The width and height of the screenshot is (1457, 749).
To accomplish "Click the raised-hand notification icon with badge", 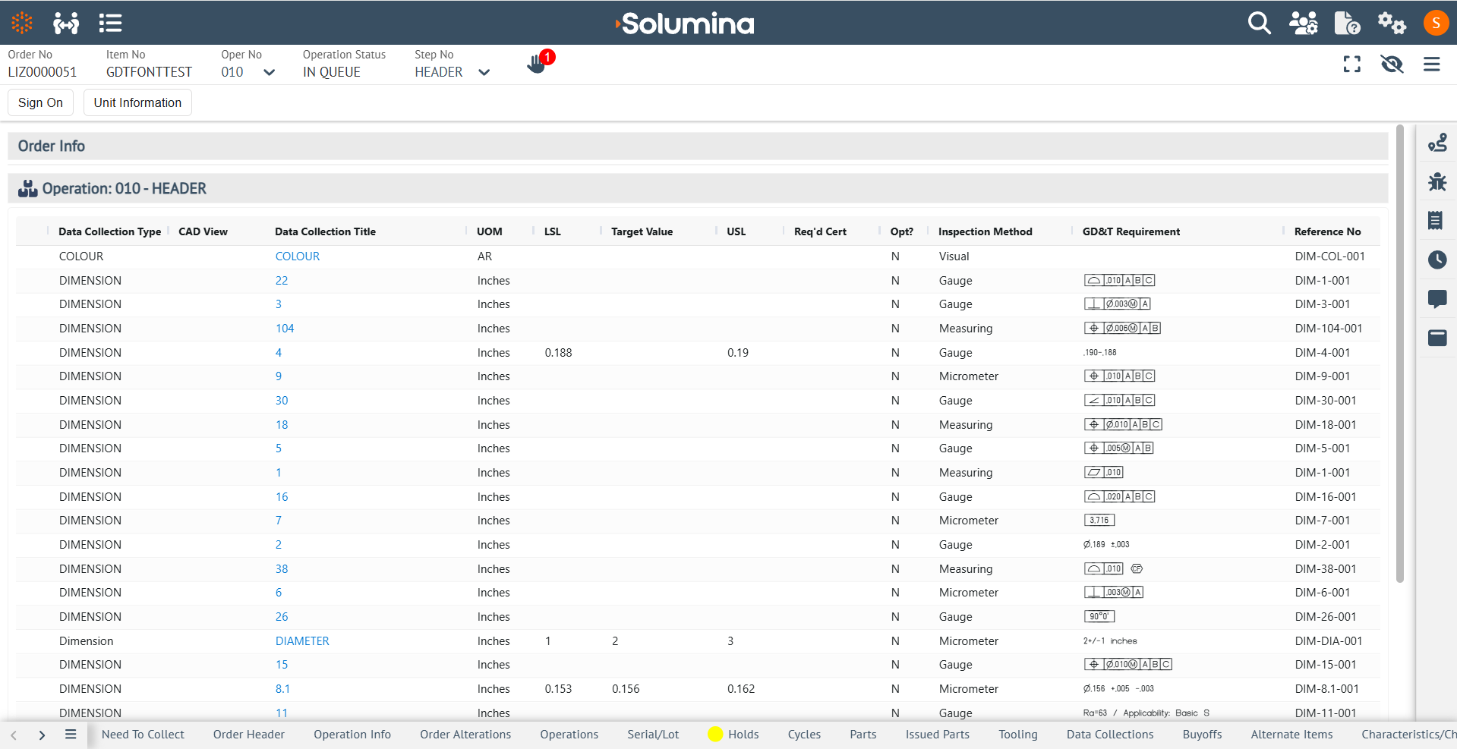I will pyautogui.click(x=538, y=64).
